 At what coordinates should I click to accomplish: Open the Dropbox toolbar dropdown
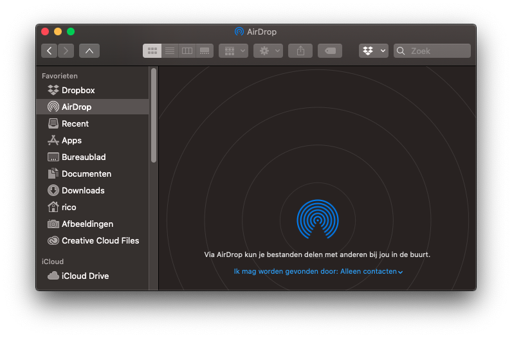tap(374, 51)
